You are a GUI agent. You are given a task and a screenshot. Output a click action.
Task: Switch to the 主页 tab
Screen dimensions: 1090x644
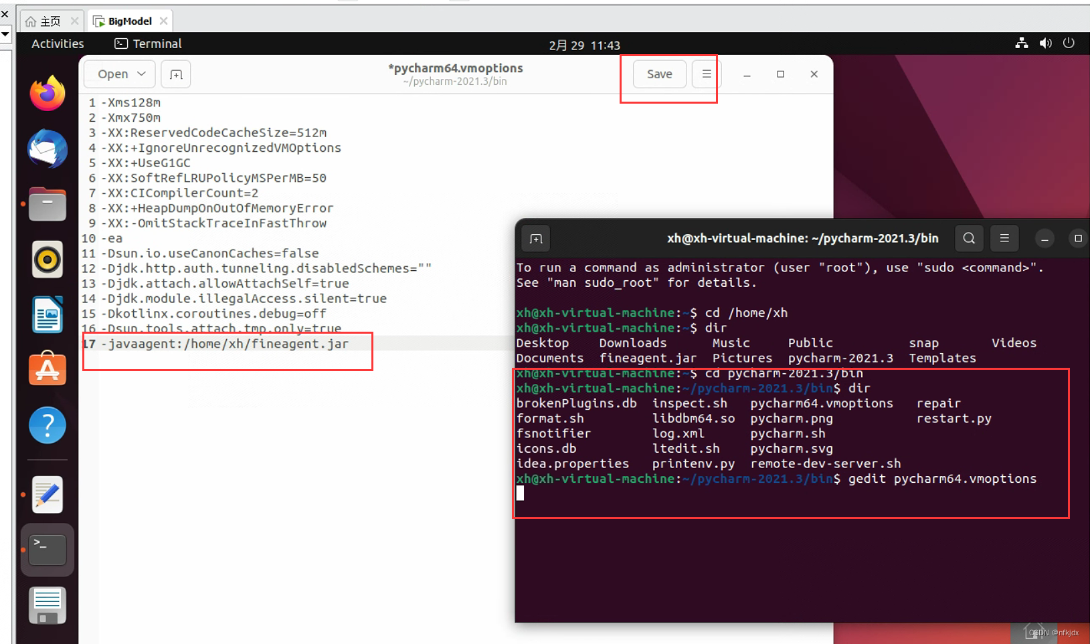(x=50, y=21)
